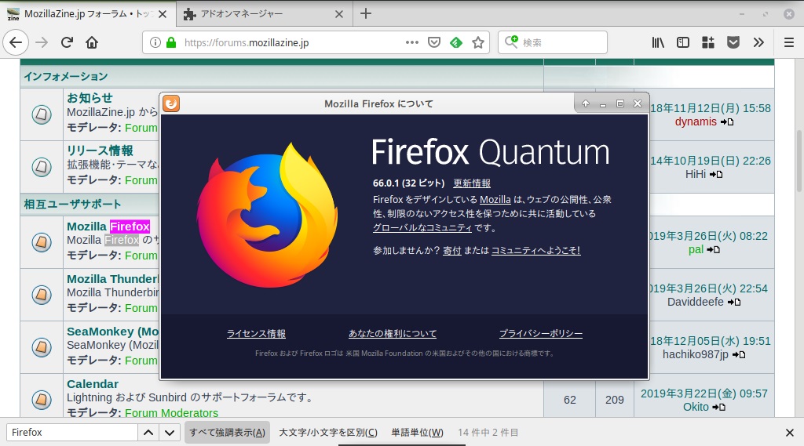Screen dimensions: 804x446
Task: Open user hachiko987jp profile
Action: pyautogui.click(x=696, y=354)
